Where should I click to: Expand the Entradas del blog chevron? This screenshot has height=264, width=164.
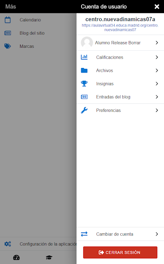tap(157, 97)
